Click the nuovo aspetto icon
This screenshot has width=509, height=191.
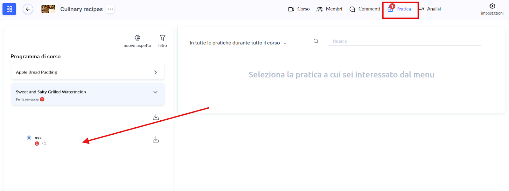pos(137,38)
